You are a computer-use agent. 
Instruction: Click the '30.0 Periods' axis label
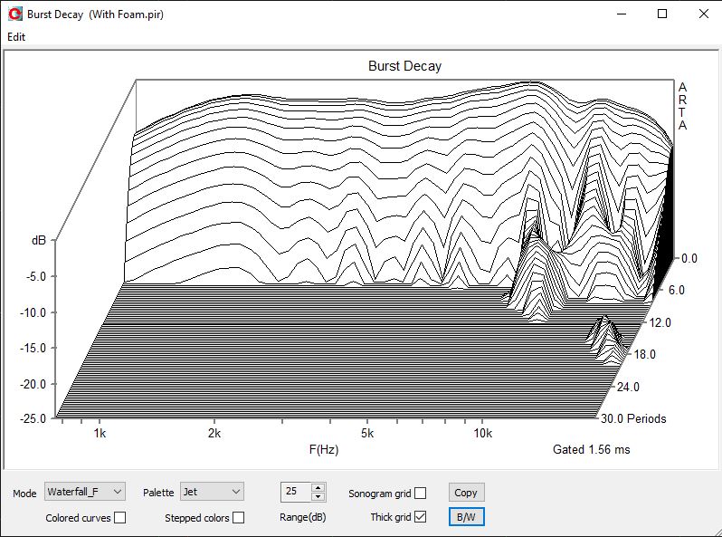click(x=633, y=418)
